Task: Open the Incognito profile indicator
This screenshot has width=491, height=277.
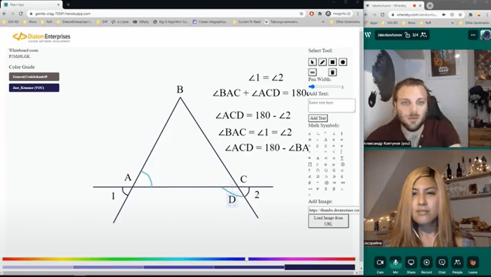Action: click(338, 14)
